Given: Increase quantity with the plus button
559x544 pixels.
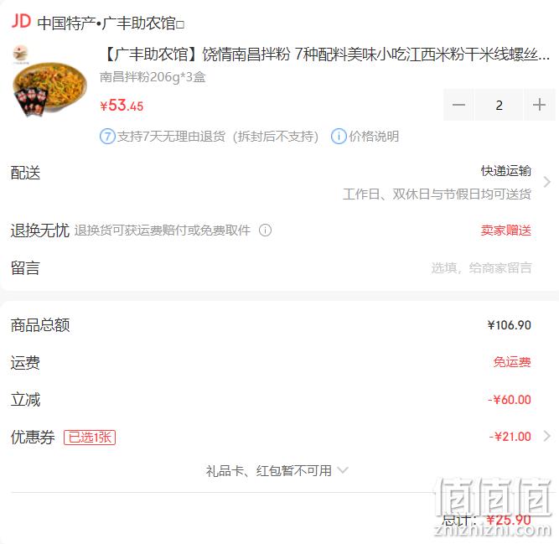Looking at the screenshot, I should (539, 105).
